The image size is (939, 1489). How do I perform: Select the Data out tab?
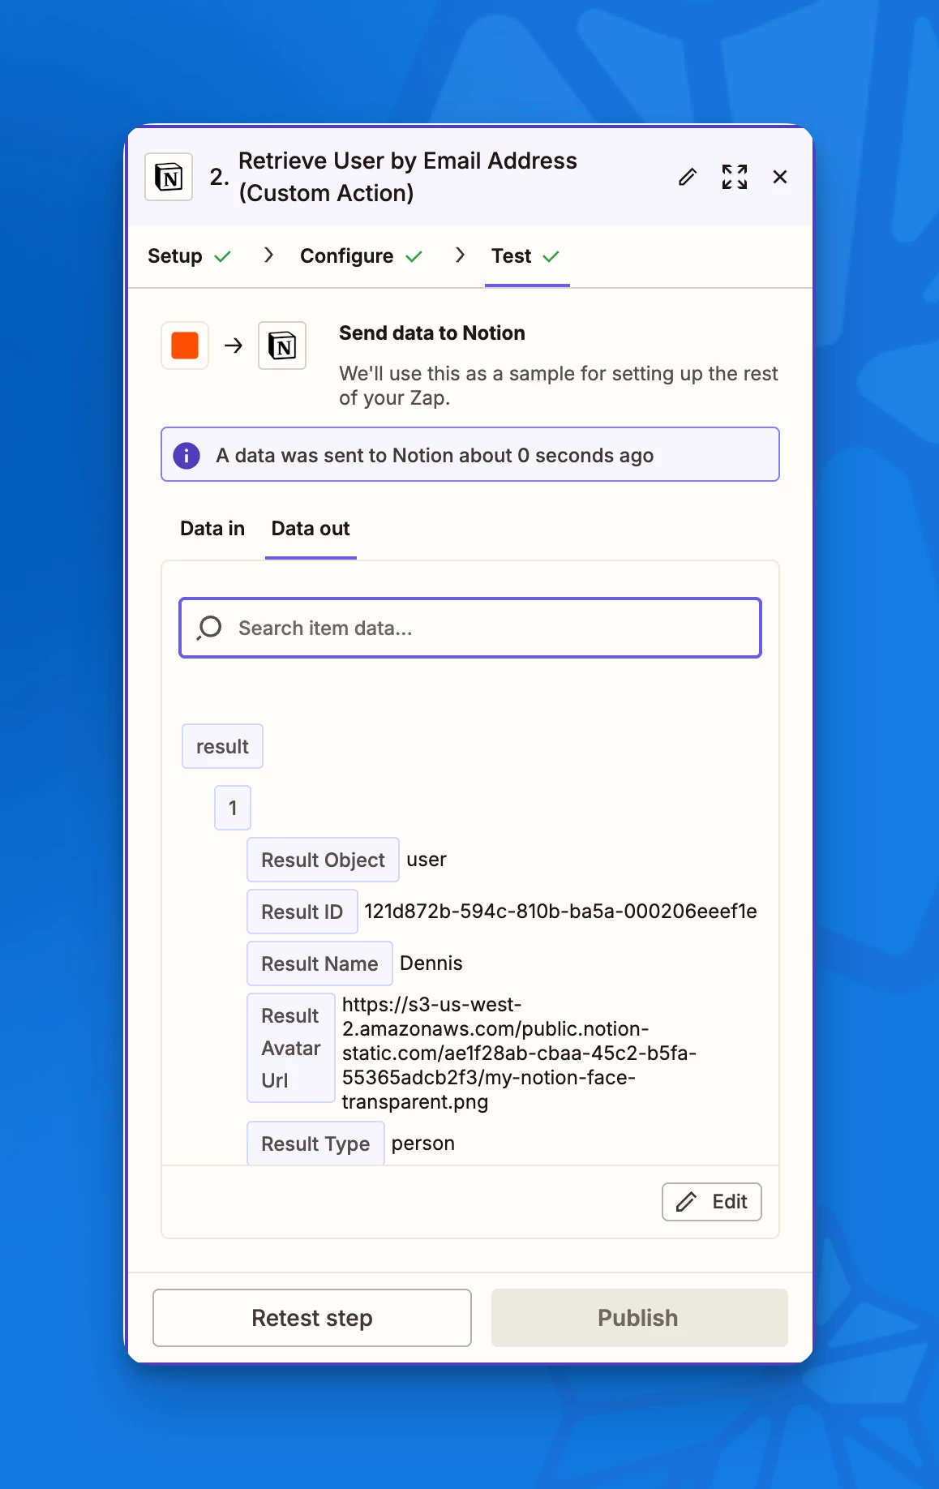click(311, 529)
